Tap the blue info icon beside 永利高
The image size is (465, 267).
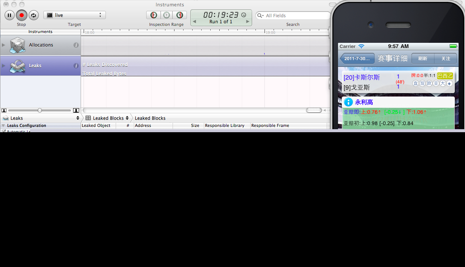point(349,102)
